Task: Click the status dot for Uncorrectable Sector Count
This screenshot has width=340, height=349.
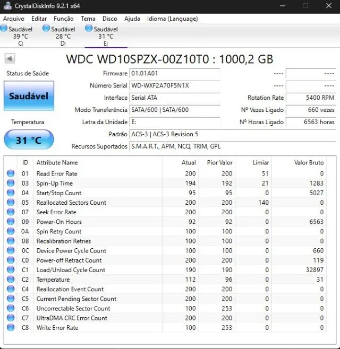Action: point(11,308)
